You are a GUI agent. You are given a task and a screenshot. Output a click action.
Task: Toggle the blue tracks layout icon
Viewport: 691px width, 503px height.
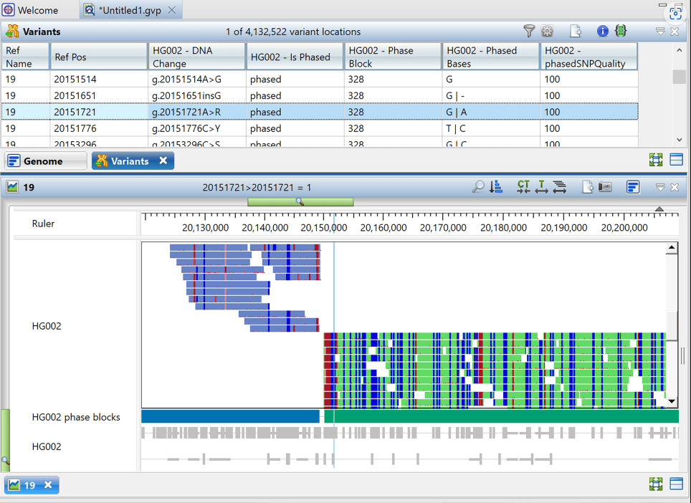point(633,187)
